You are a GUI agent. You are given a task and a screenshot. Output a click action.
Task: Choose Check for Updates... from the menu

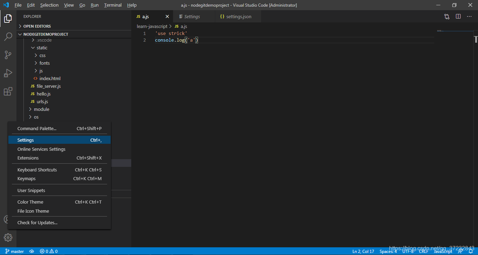click(x=59, y=222)
